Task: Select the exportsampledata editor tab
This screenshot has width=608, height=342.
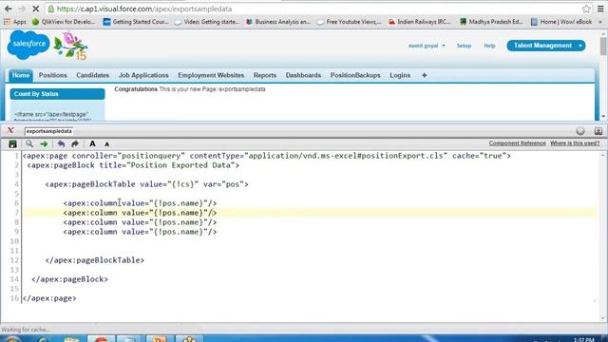Action: 49,131
